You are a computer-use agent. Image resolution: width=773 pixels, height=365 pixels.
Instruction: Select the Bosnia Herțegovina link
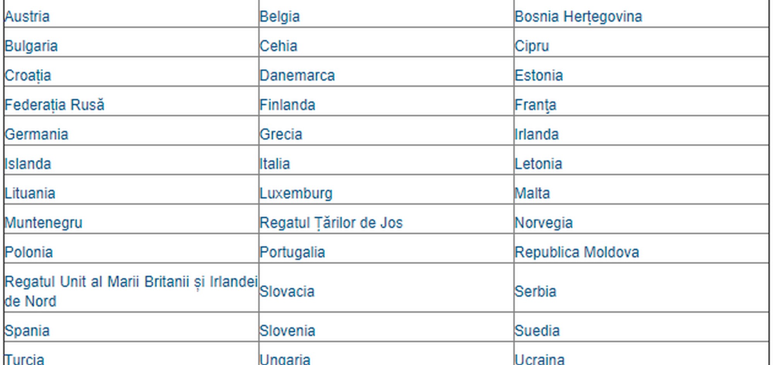click(x=578, y=17)
